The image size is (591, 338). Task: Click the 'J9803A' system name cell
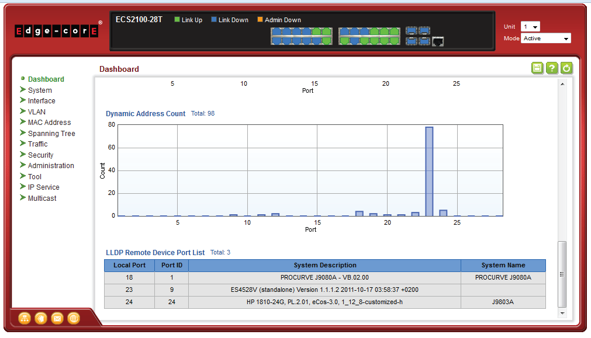[x=503, y=302]
